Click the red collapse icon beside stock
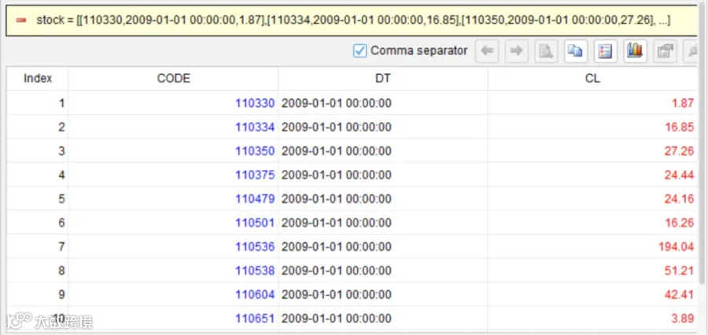 tap(21, 20)
